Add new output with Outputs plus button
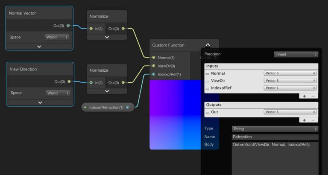328x175 pixels. pos(305,120)
